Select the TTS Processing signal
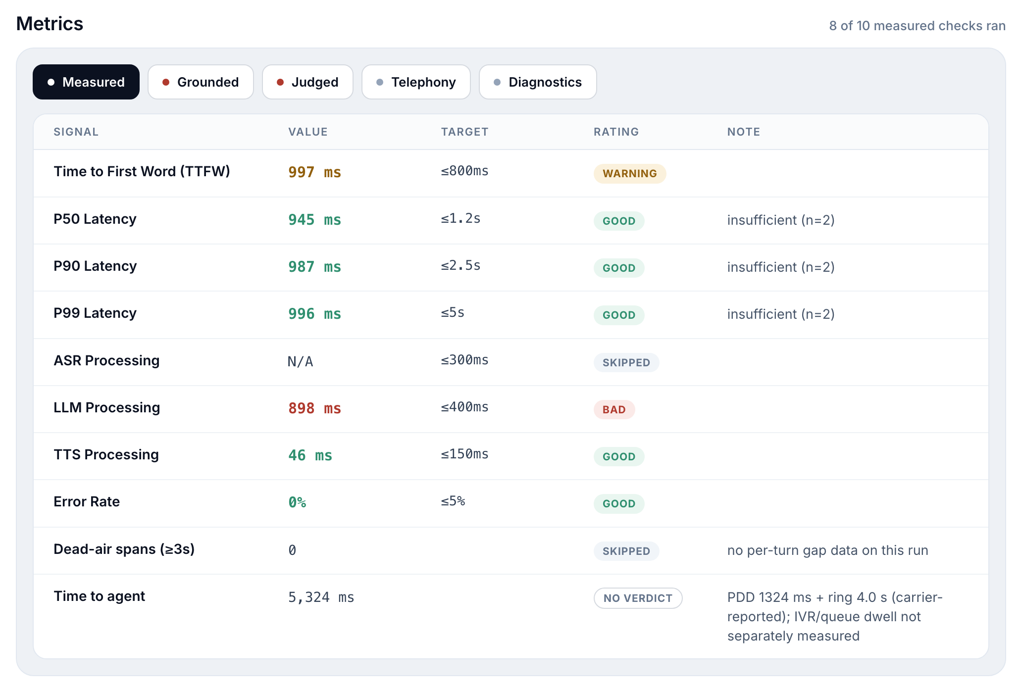The width and height of the screenshot is (1022, 692). click(x=106, y=454)
